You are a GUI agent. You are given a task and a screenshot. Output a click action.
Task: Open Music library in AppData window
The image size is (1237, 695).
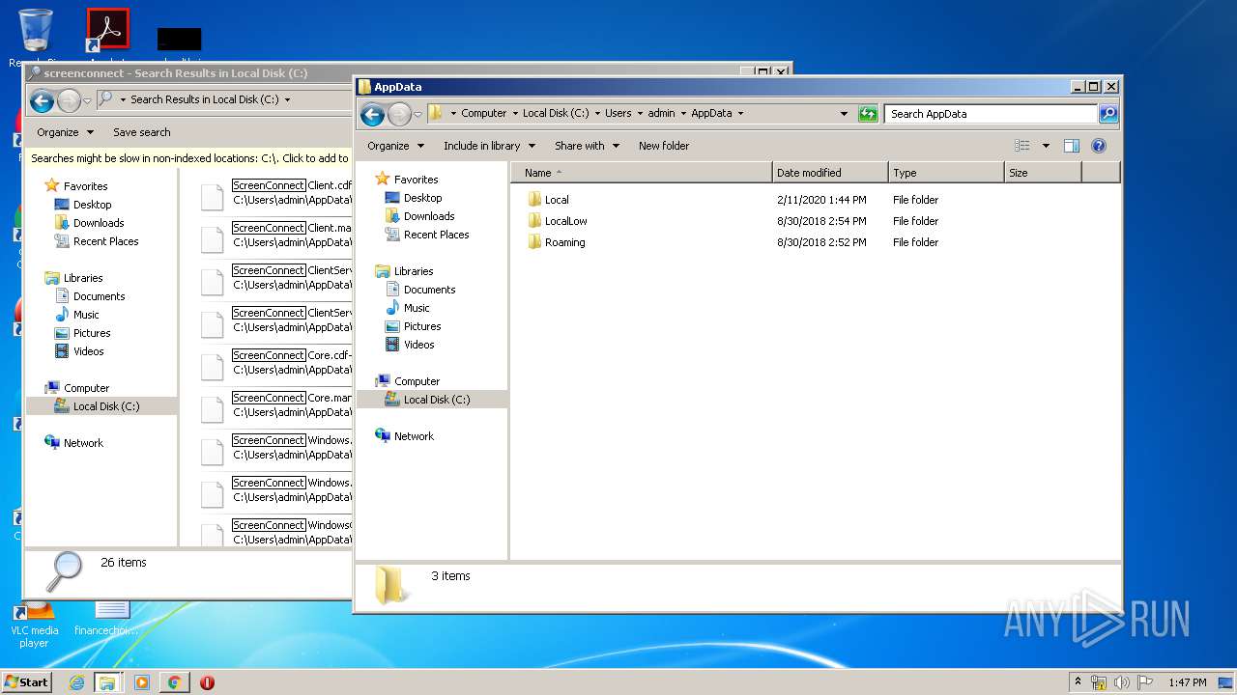pyautogui.click(x=417, y=308)
